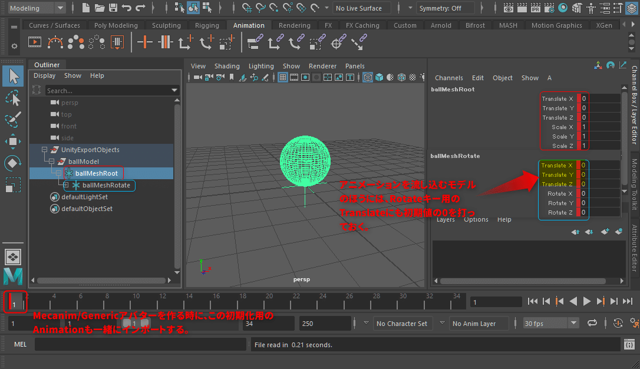Toggle select by object type icon
Screen dimensions: 640x369
[x=193, y=8]
